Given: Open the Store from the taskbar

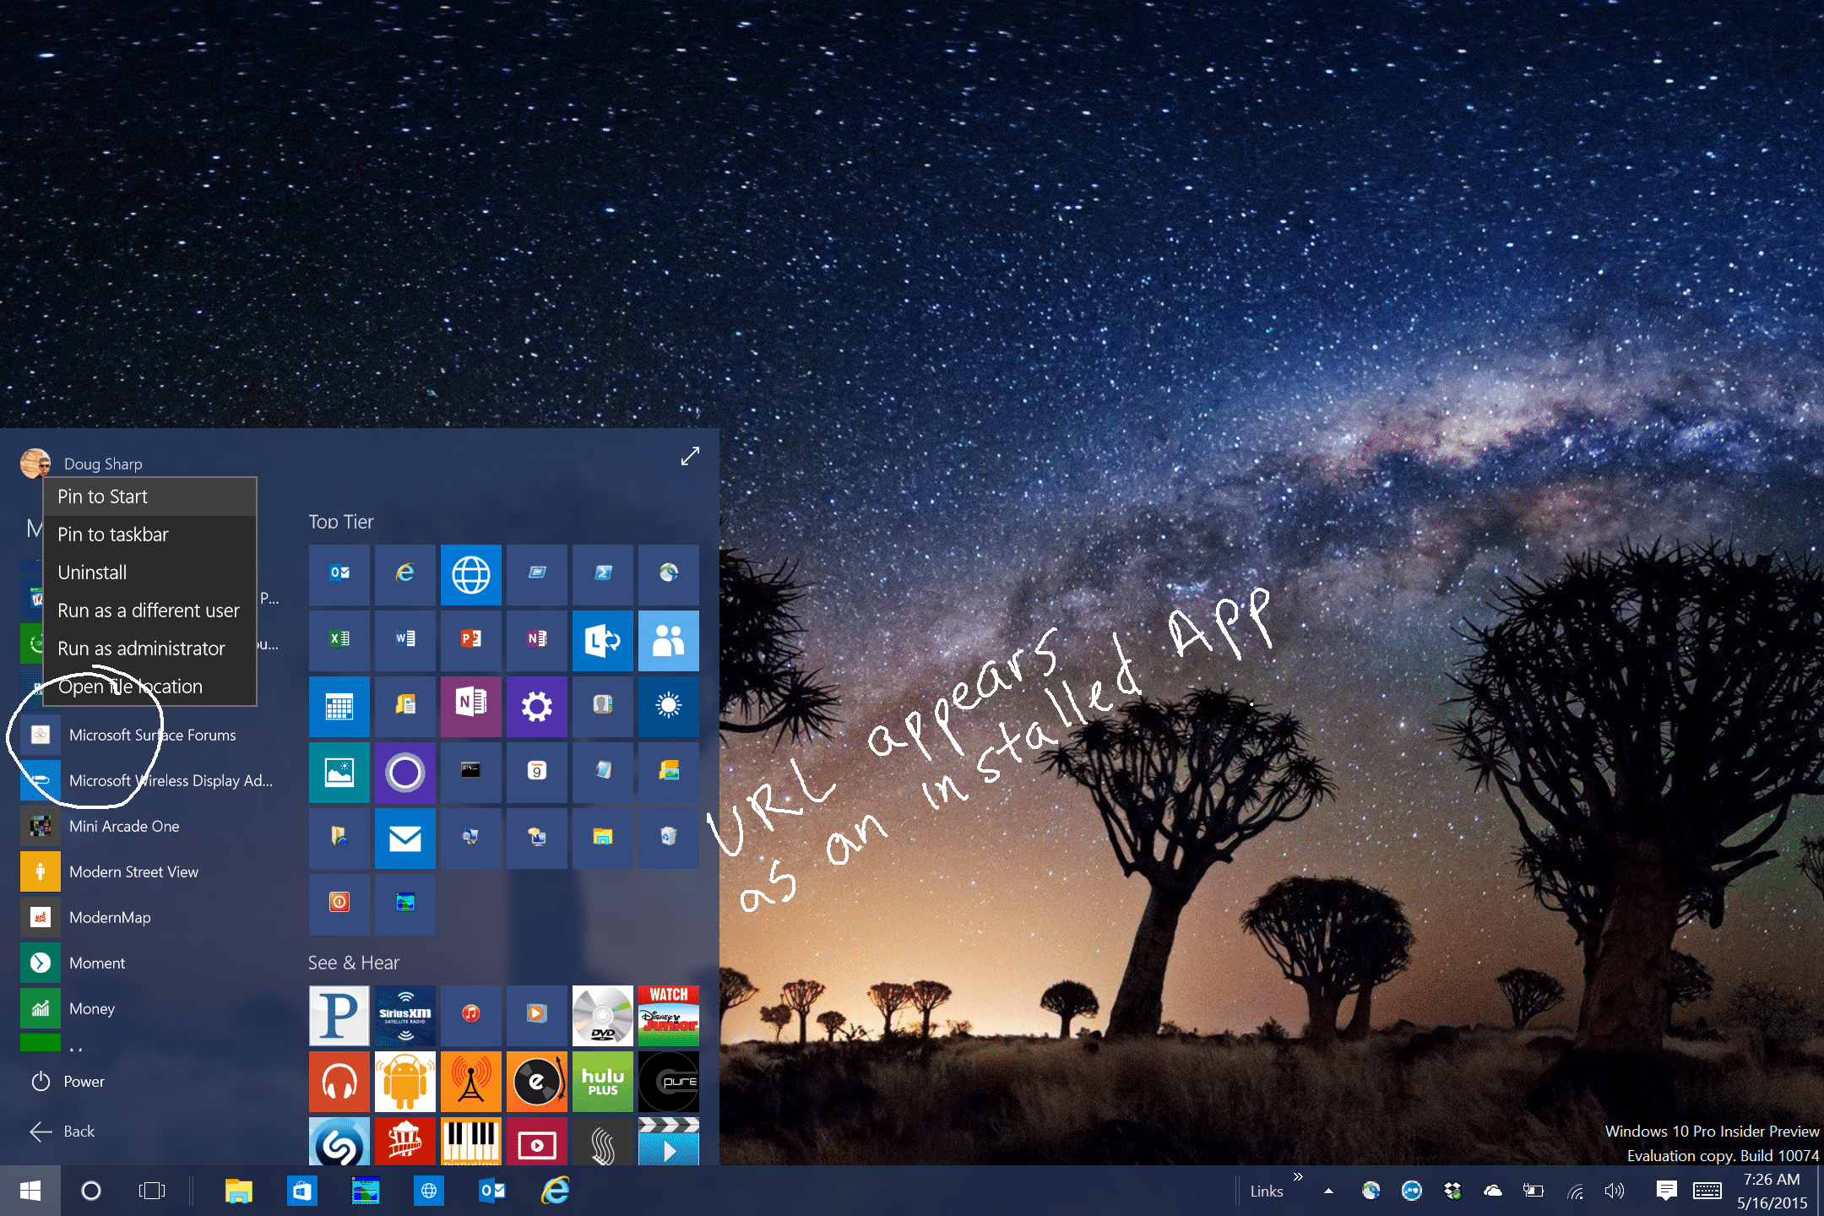Looking at the screenshot, I should coord(302,1191).
